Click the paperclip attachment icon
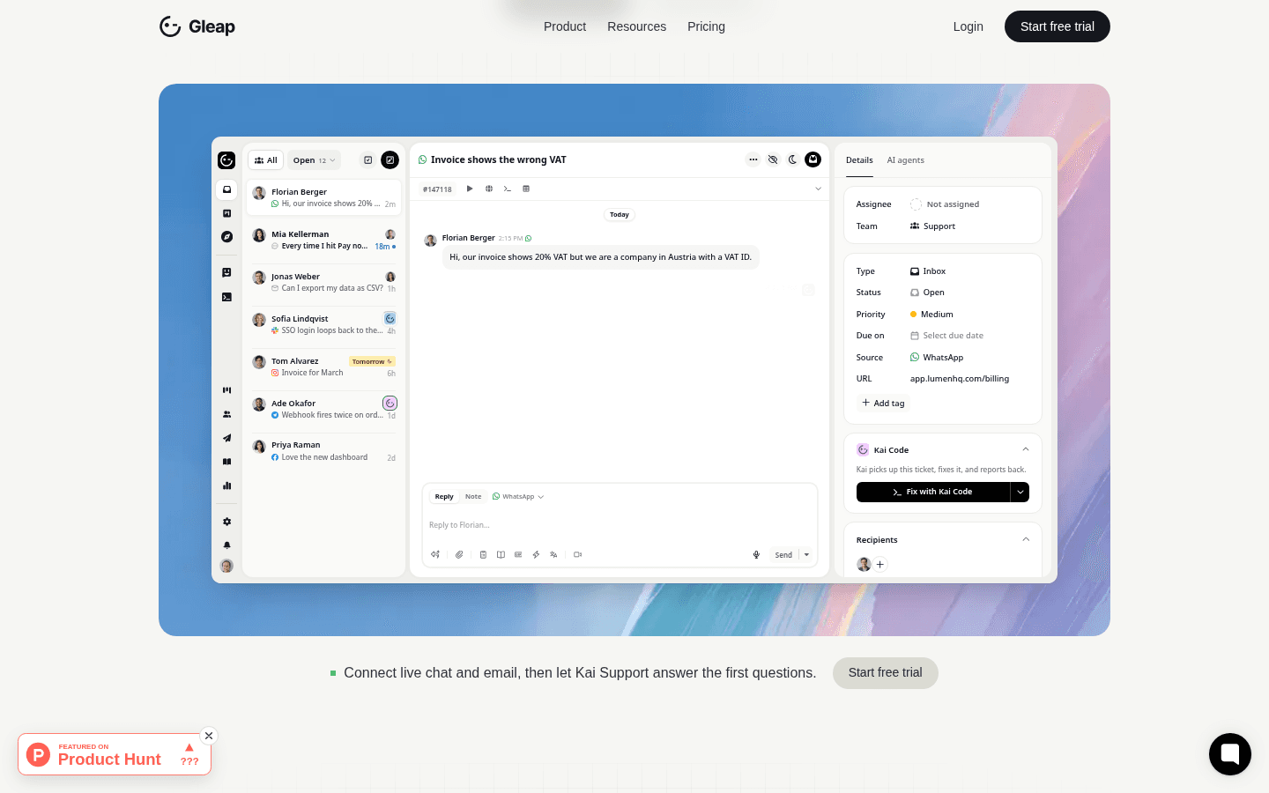 (x=459, y=555)
